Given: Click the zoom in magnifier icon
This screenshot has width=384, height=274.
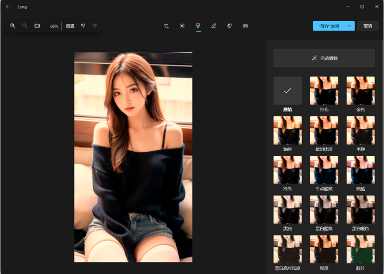Looking at the screenshot, I should coord(13,26).
